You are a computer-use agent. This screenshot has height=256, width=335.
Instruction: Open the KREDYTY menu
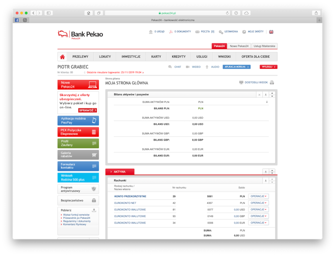click(x=179, y=57)
